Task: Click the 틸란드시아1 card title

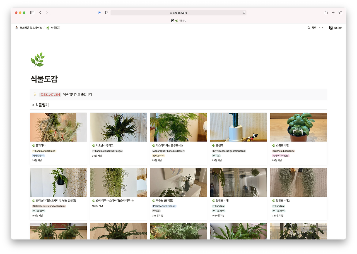Action: [223, 201]
